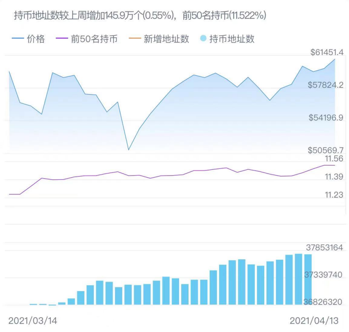Hide the 新增地址数 series via its legend text
This screenshot has width=349, height=332.
point(167,39)
